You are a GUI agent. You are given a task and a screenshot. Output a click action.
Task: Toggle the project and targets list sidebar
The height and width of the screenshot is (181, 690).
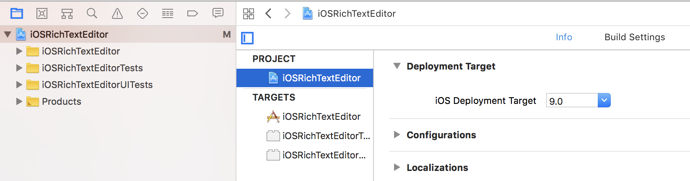(247, 38)
